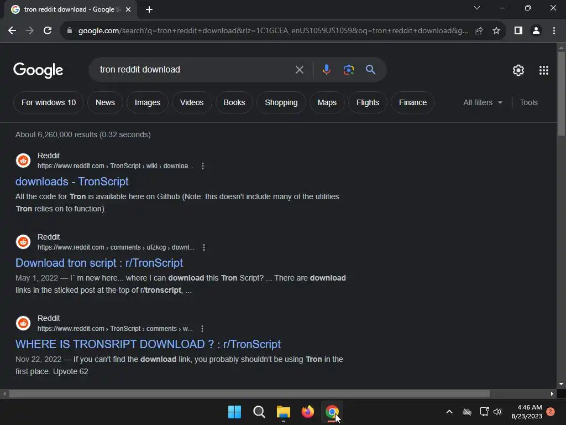Click the address bar URL text
Viewport: 566px width, 425px height.
point(273,31)
